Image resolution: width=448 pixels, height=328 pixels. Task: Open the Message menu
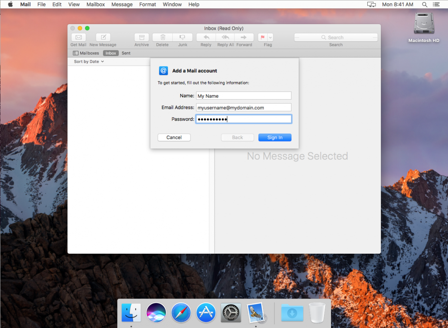pyautogui.click(x=122, y=4)
